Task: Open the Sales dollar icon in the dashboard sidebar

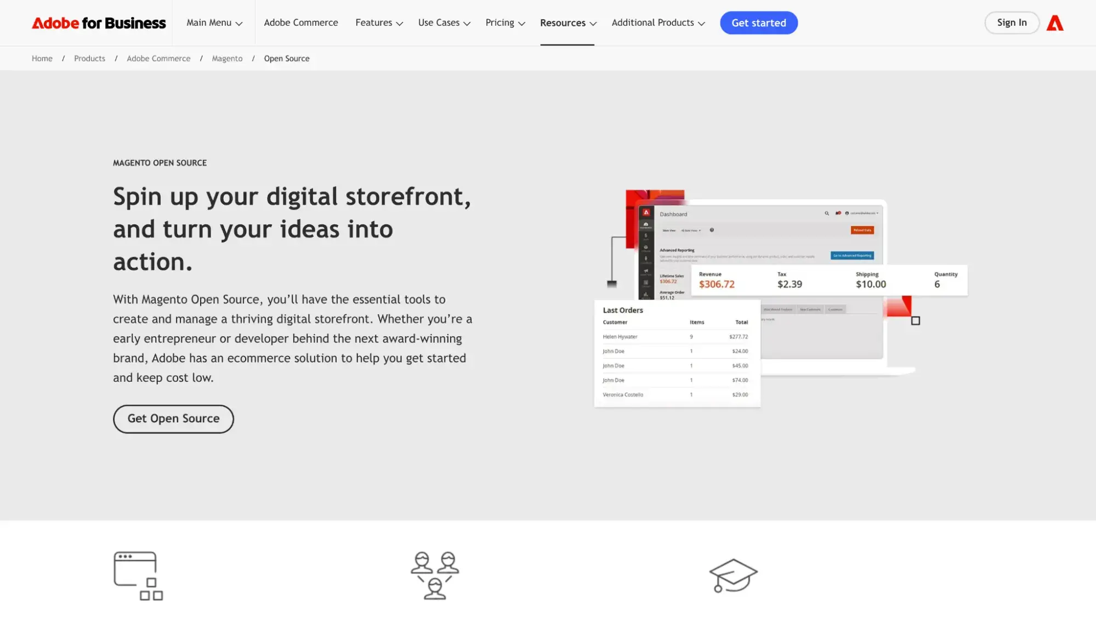Action: 646,235
